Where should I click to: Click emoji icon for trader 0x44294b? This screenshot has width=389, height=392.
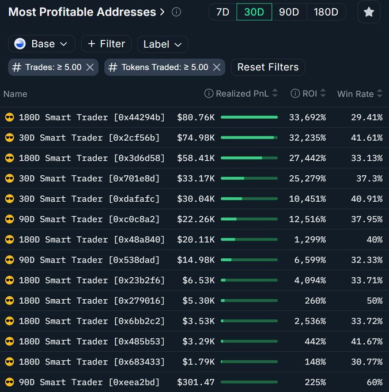pyautogui.click(x=9, y=118)
